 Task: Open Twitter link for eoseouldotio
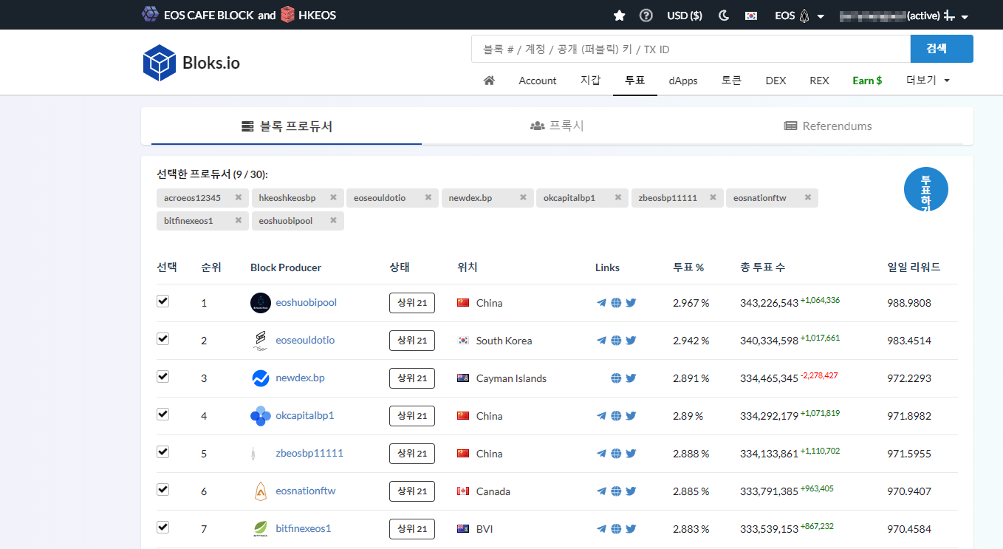tap(631, 341)
